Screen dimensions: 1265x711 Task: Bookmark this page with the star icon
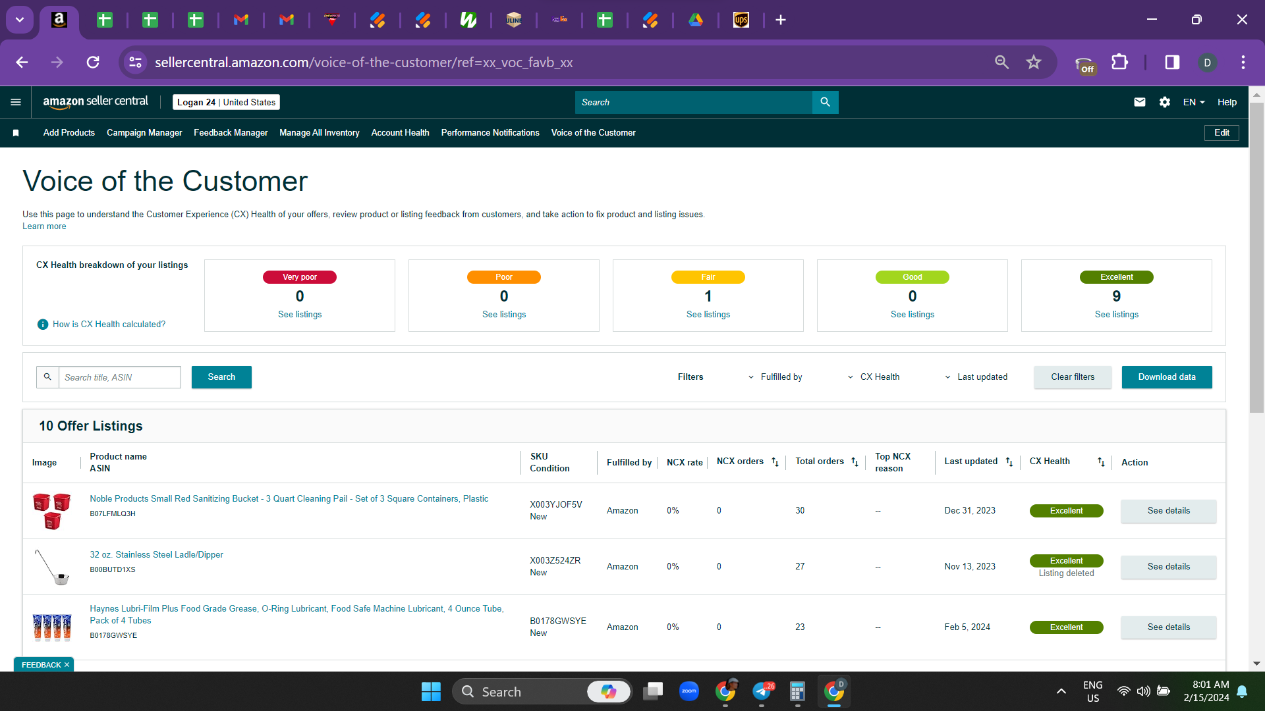(x=1033, y=62)
